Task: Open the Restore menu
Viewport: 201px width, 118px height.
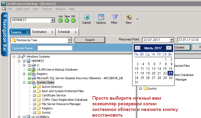Action: pos(47,9)
